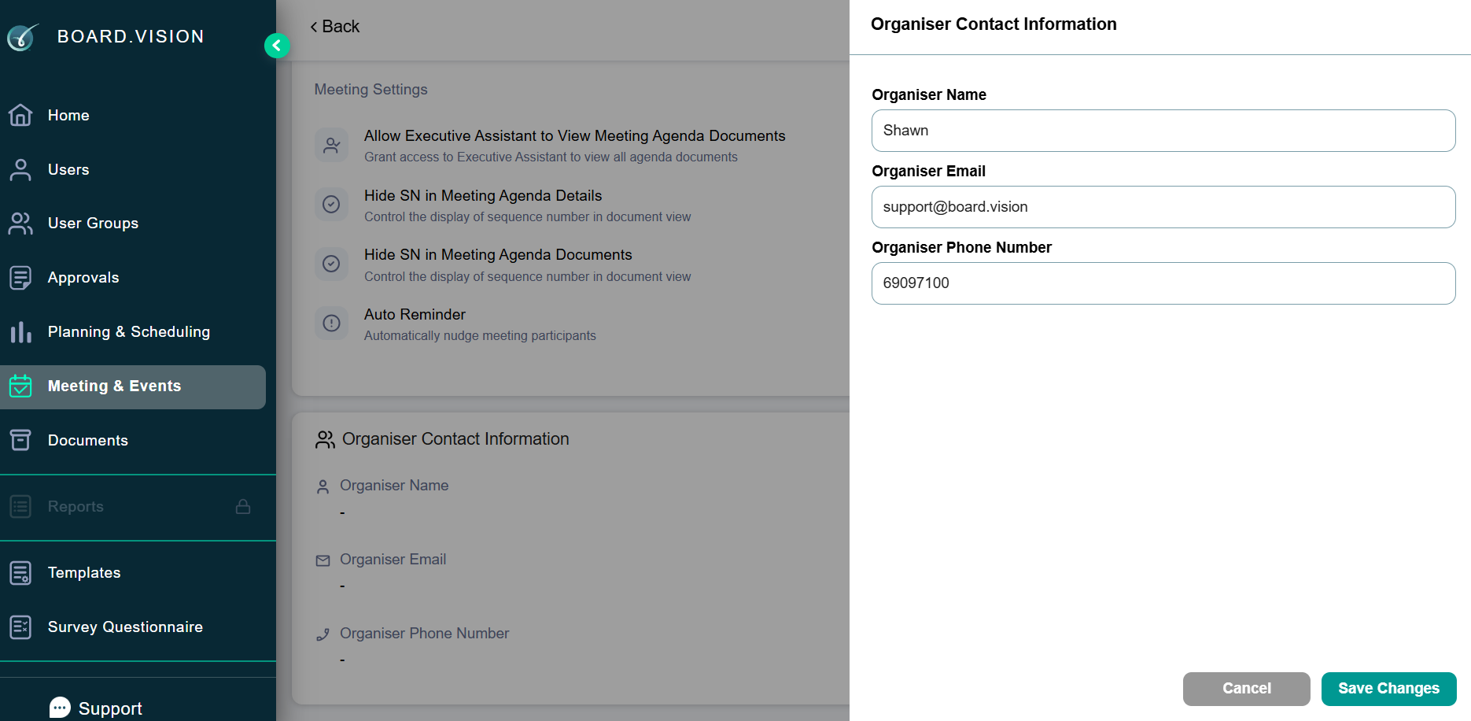This screenshot has width=1471, height=721.
Task: Open Approvals using its document icon
Action: [20, 278]
